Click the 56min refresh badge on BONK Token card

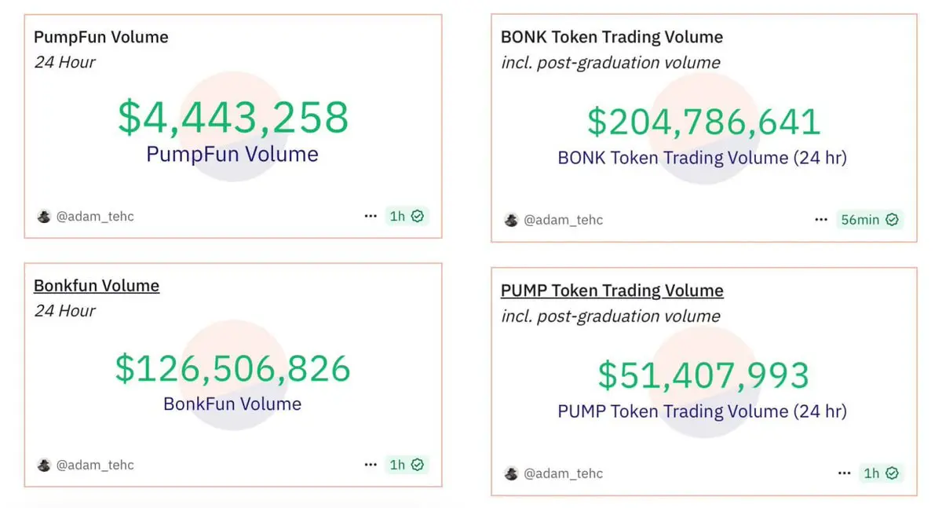(x=870, y=220)
